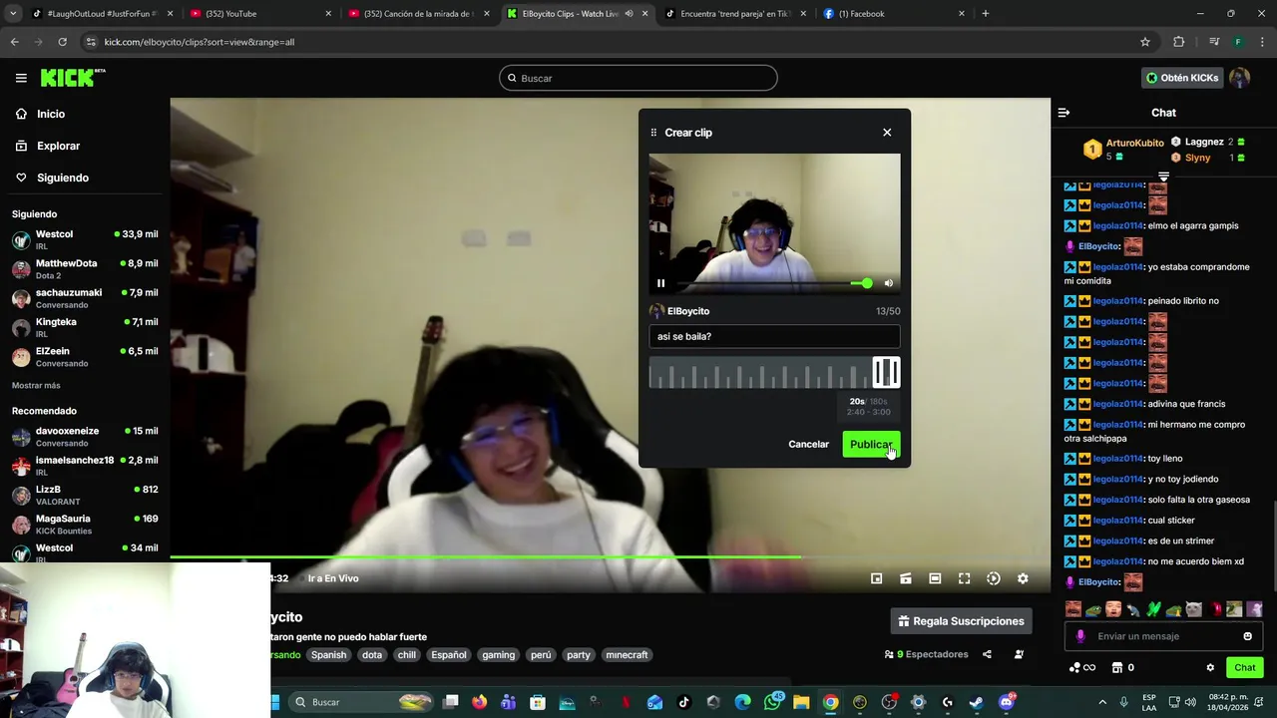Open MatthewDota channel in Siguiendo list

pyautogui.click(x=85, y=269)
